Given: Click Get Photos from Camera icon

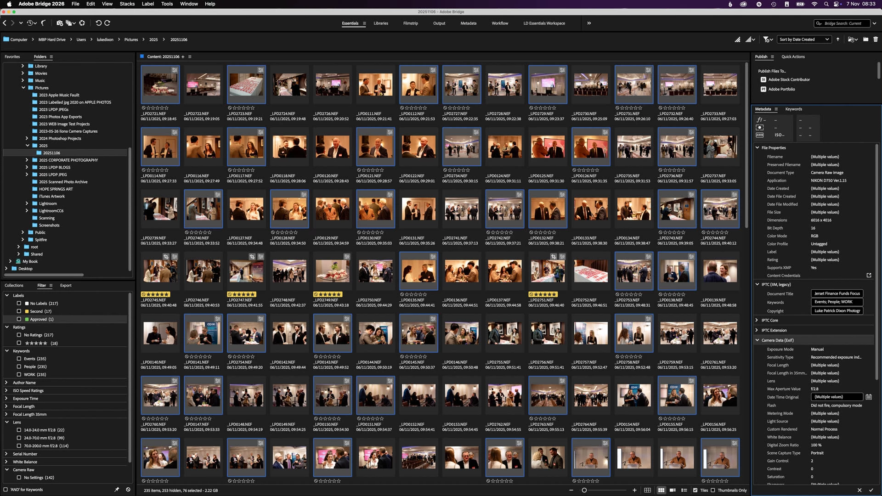Looking at the screenshot, I should tap(59, 23).
